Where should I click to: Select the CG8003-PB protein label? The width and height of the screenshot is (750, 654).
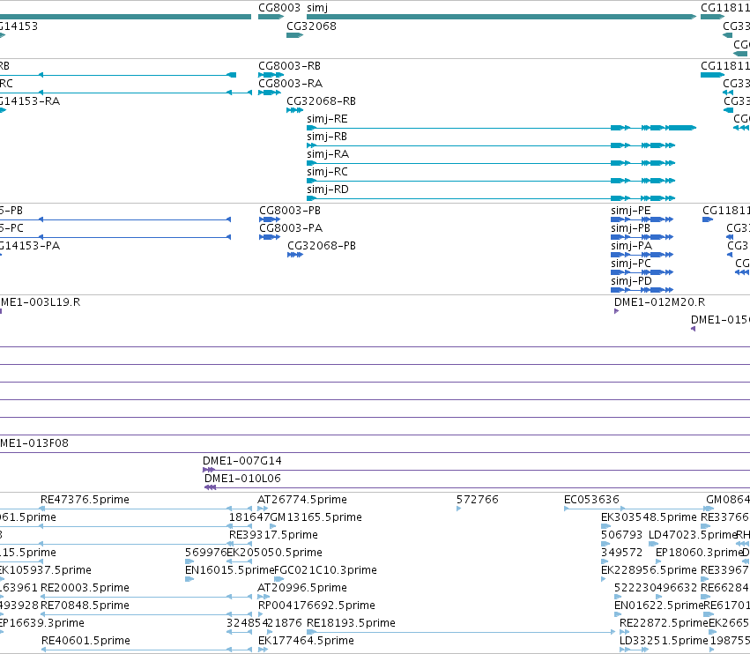[290, 211]
